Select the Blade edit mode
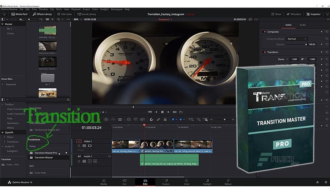This screenshot has height=191, width=330. tap(120, 120)
